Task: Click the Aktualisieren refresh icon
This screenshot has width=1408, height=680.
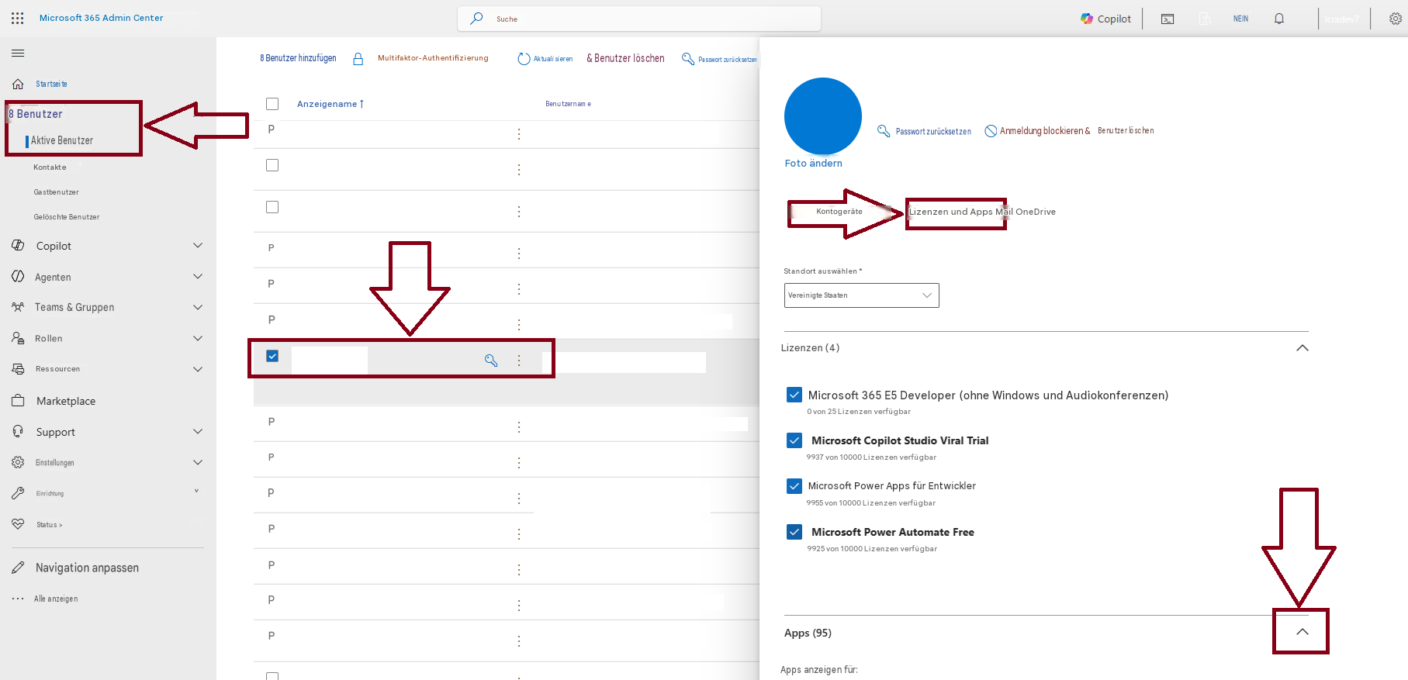Action: point(524,59)
